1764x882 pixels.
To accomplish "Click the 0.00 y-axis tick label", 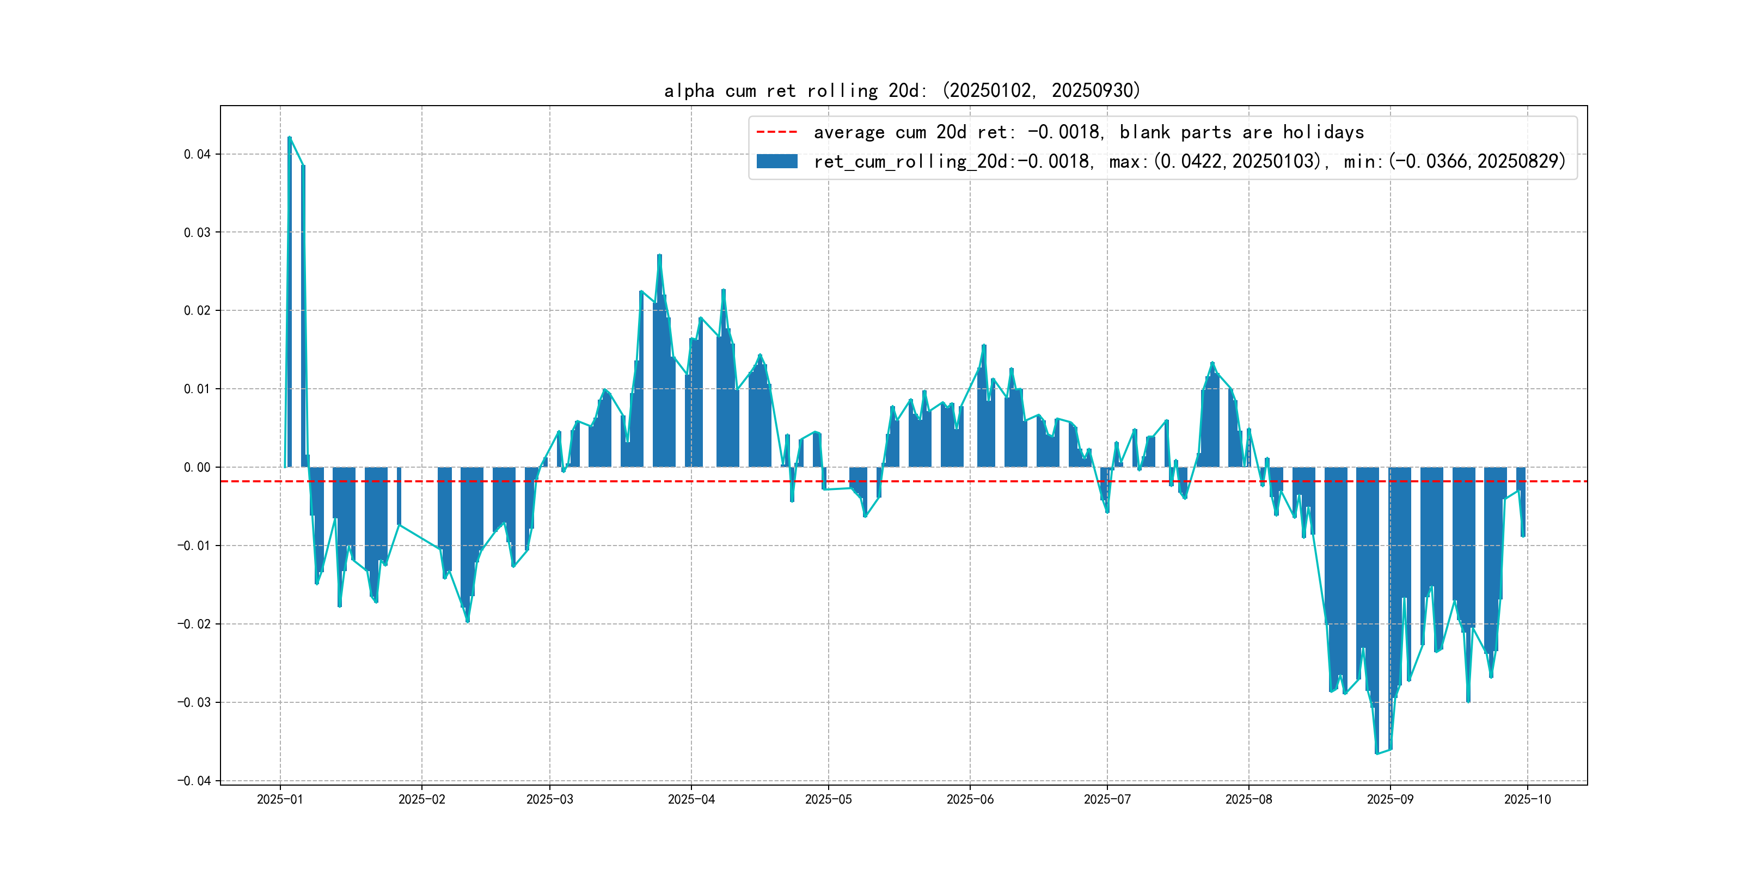I will [x=197, y=468].
